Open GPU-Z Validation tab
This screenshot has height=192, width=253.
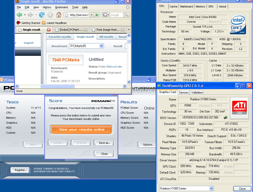(197, 92)
